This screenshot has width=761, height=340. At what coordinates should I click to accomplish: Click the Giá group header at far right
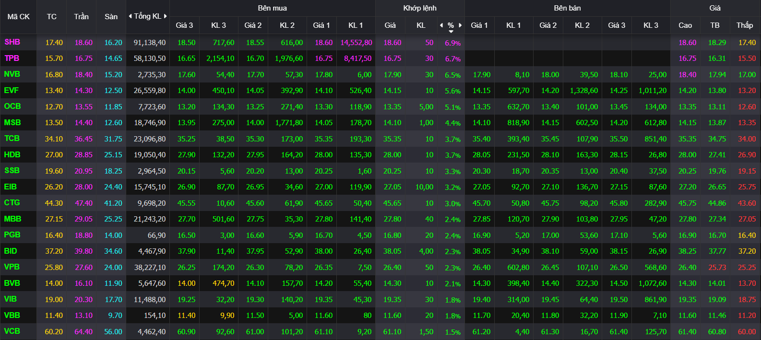pyautogui.click(x=715, y=8)
